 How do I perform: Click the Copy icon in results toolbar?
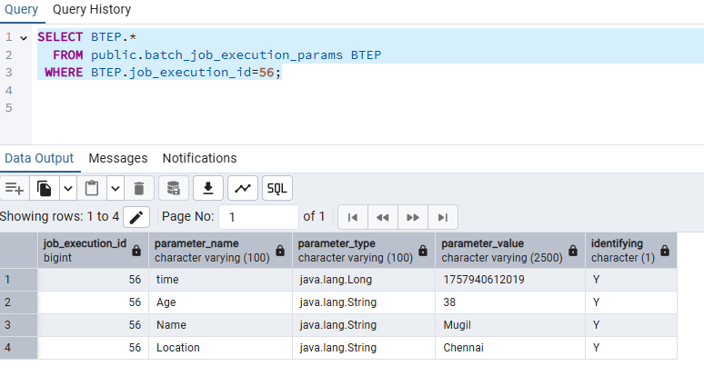pyautogui.click(x=44, y=188)
